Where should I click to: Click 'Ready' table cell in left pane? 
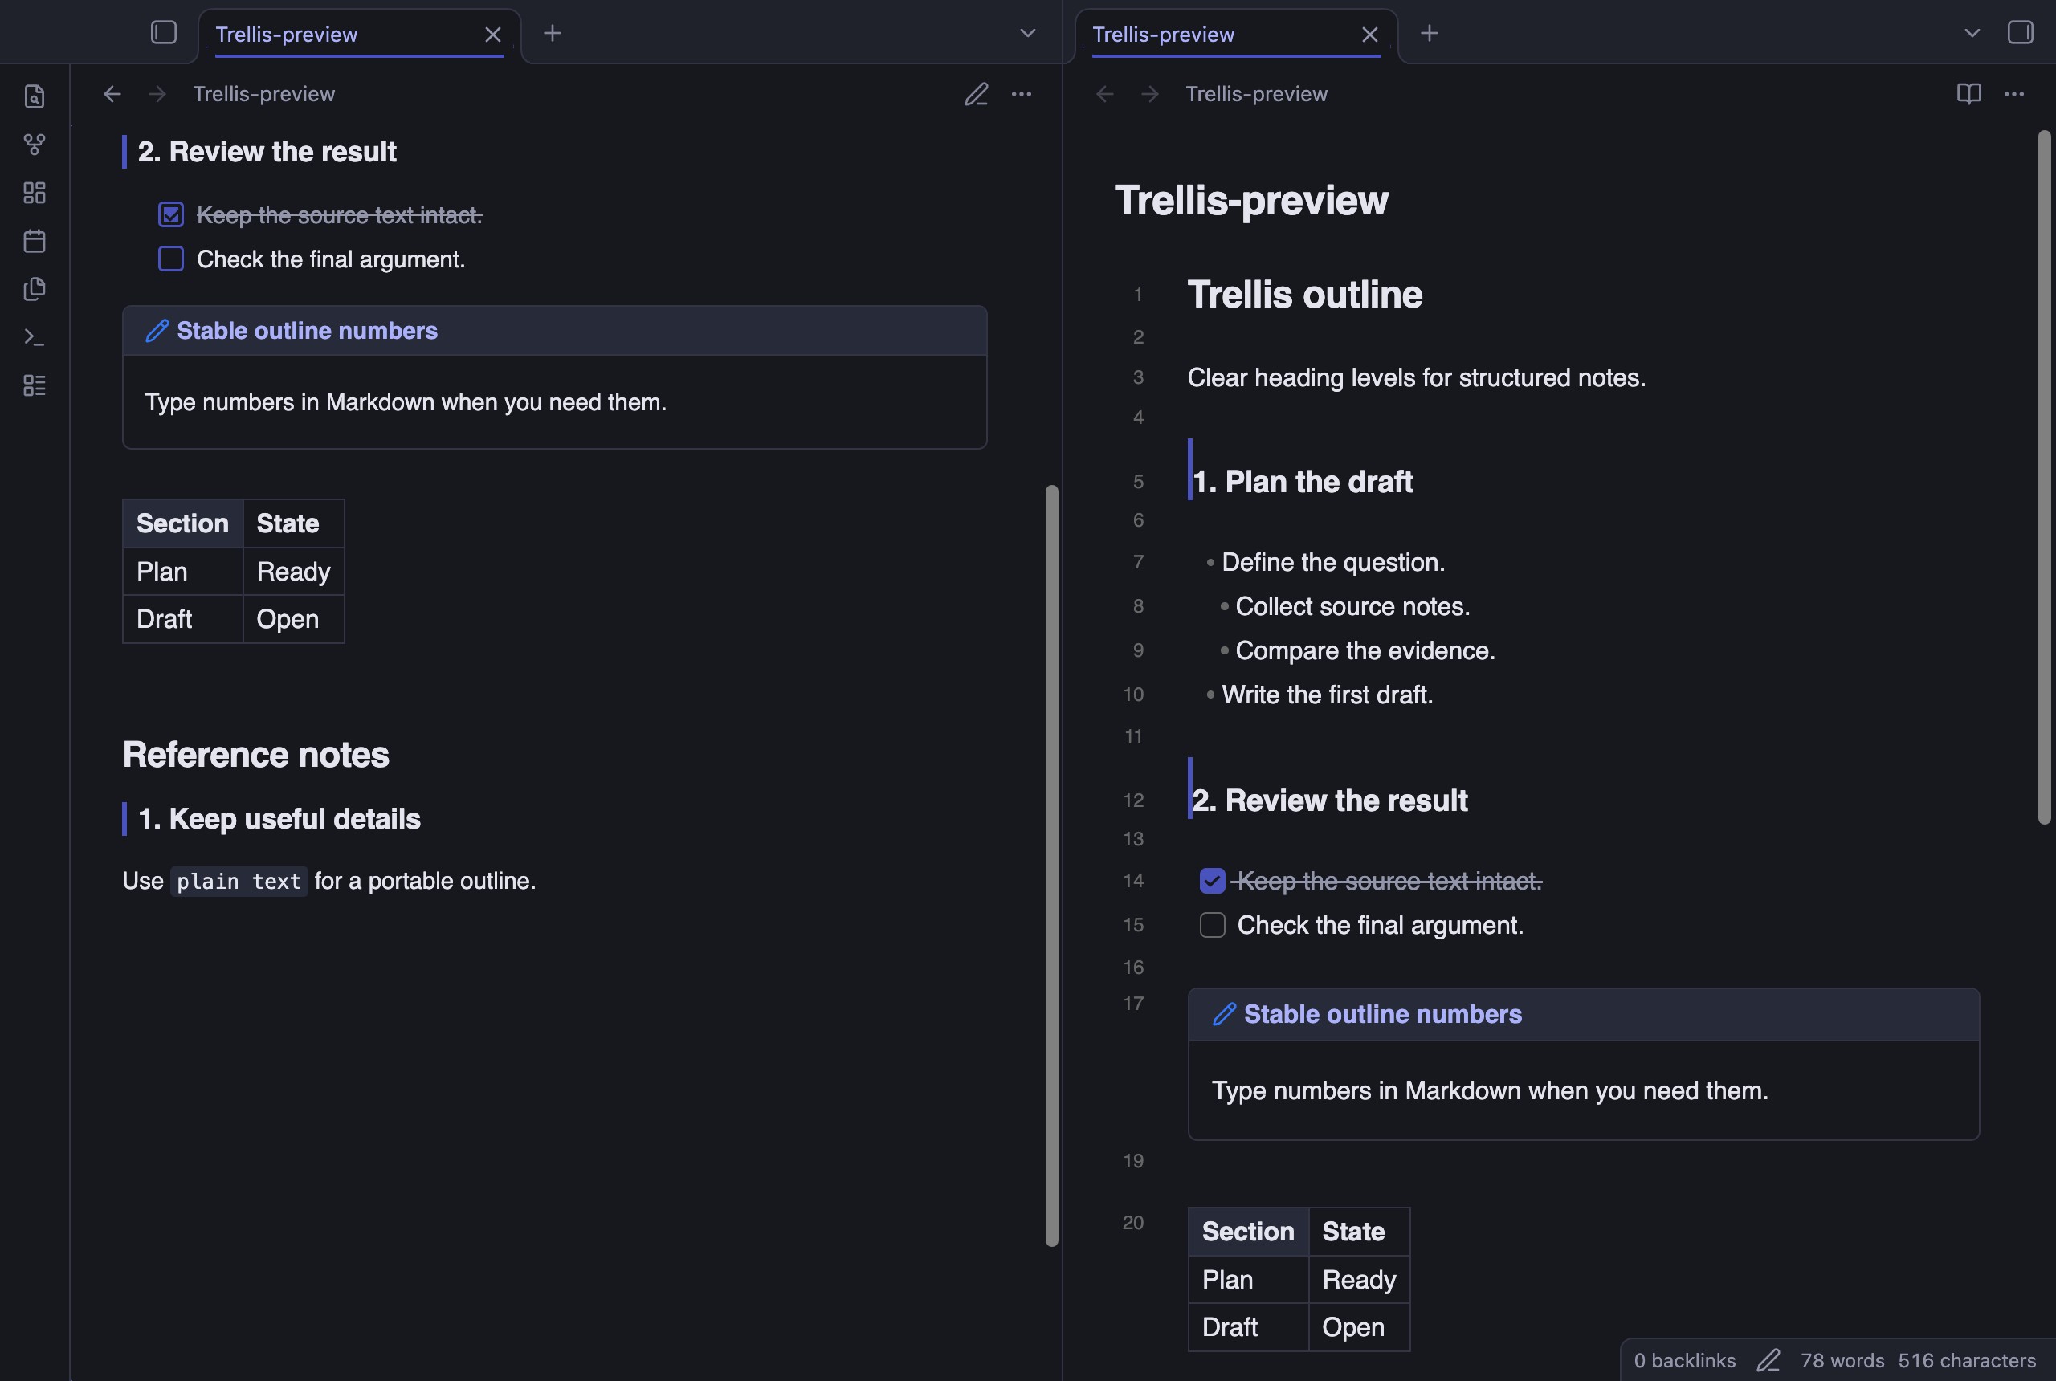[293, 572]
